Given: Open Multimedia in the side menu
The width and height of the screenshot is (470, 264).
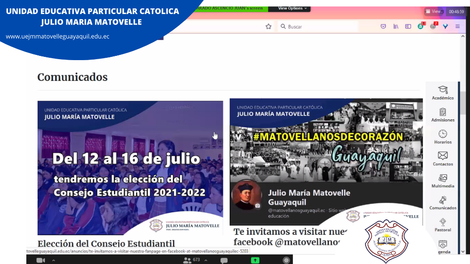Looking at the screenshot, I should [443, 181].
